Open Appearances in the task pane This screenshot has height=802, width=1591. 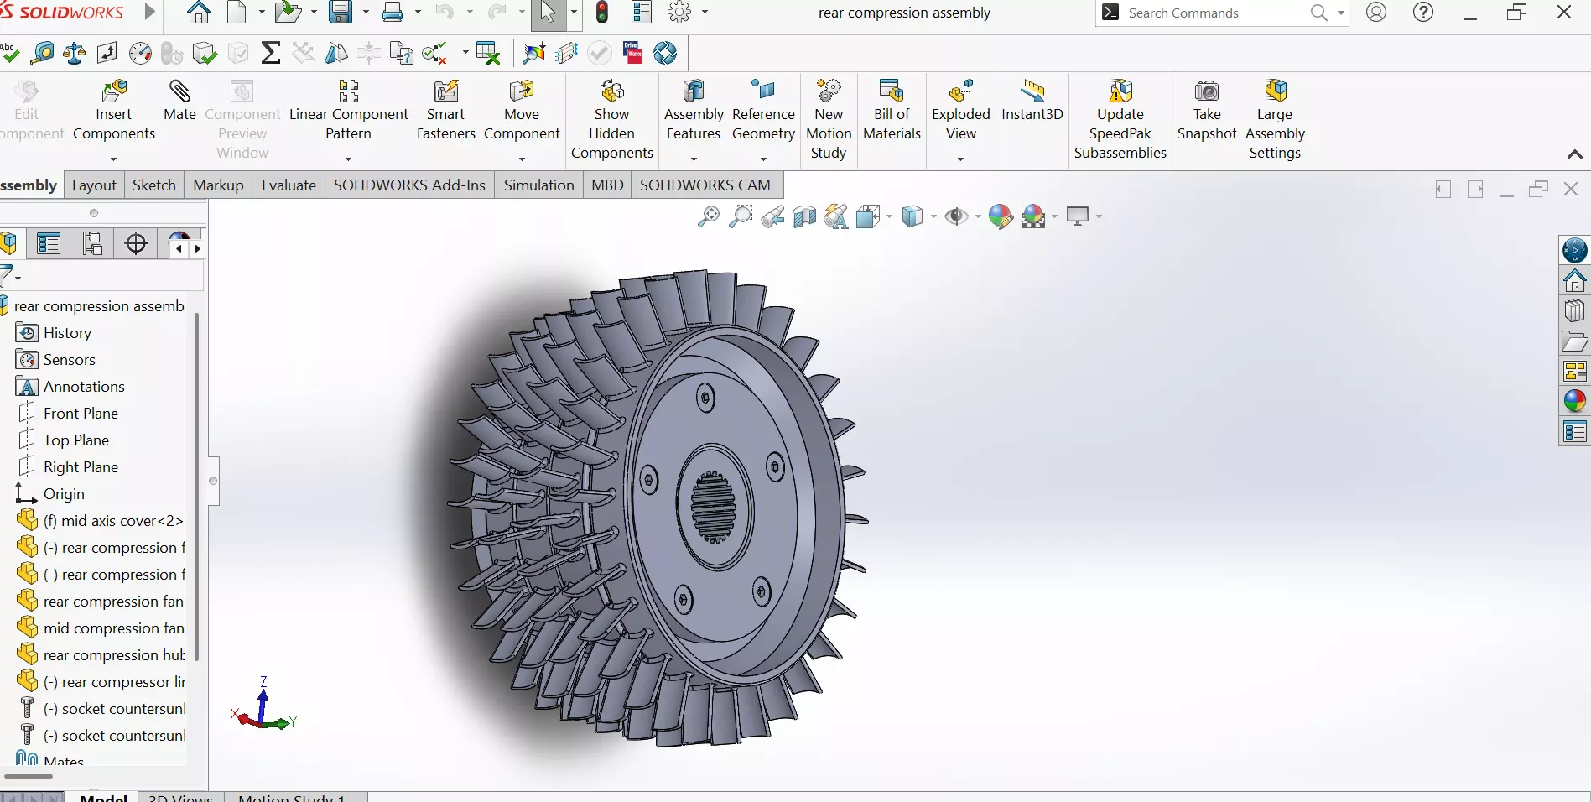[x=1575, y=401]
